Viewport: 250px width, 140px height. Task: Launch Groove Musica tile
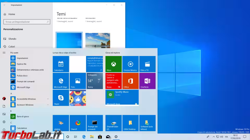coord(130,64)
